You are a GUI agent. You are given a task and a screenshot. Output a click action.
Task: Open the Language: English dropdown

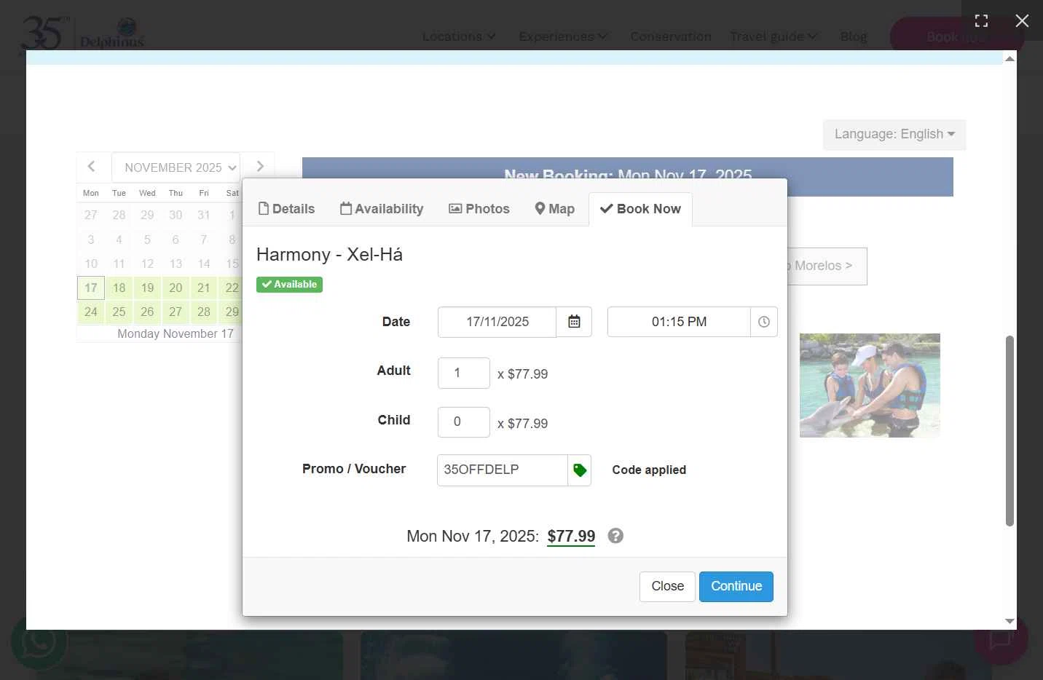point(894,135)
